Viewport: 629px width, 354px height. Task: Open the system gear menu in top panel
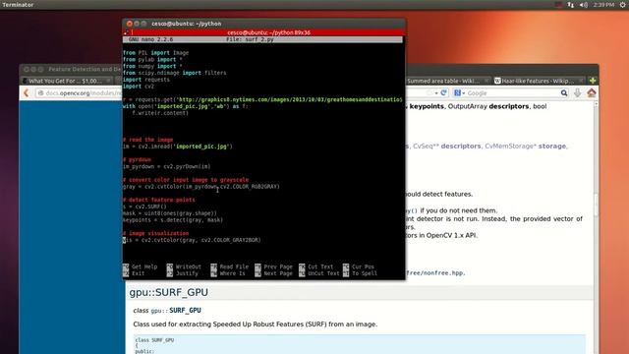point(622,5)
